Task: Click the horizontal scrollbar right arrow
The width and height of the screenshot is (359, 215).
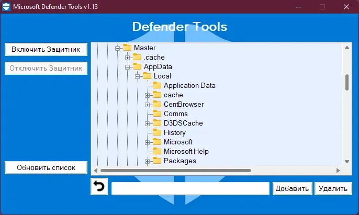Action: click(x=338, y=171)
